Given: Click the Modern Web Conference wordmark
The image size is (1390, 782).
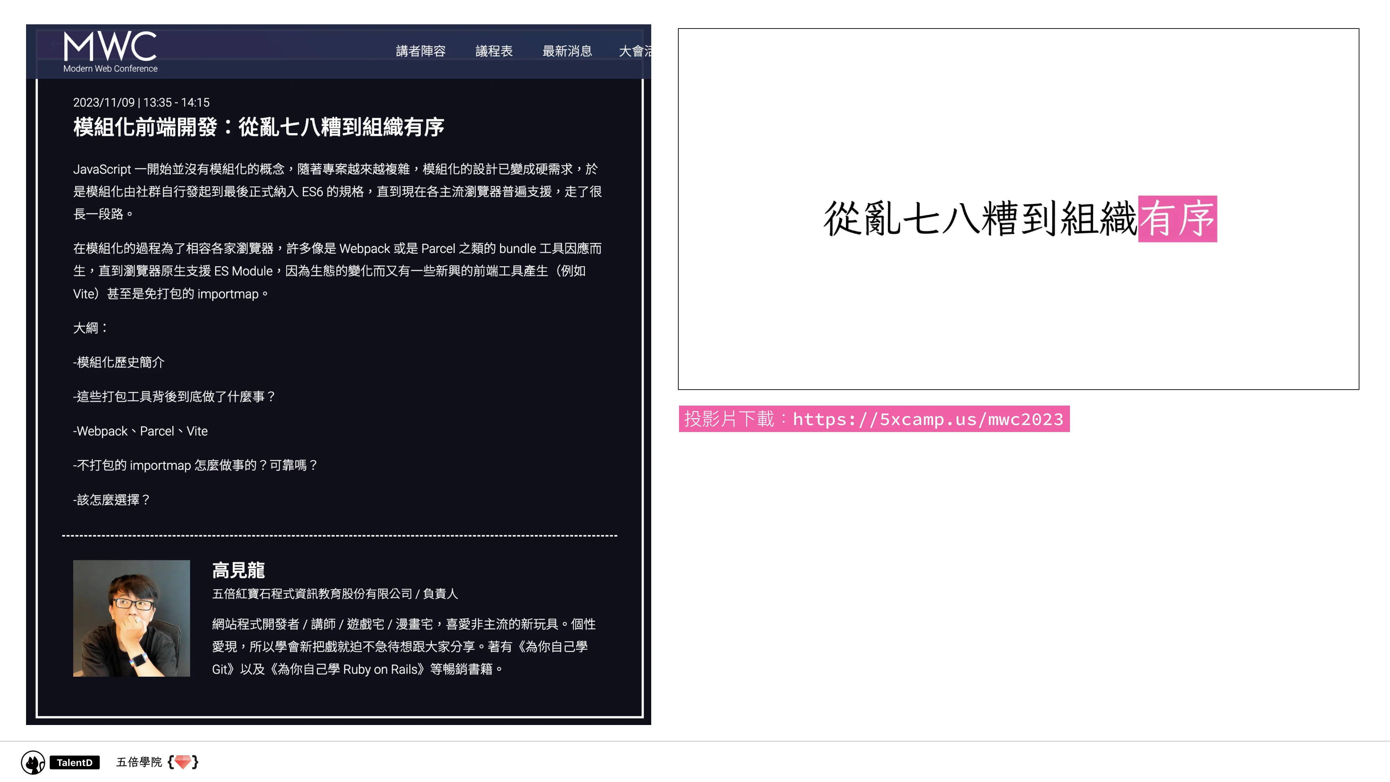Looking at the screenshot, I should click(110, 68).
